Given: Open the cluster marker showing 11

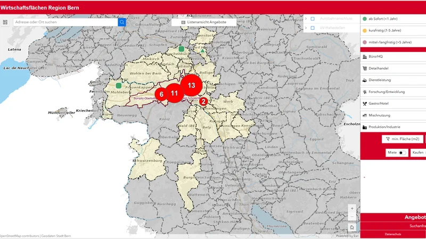Looking at the screenshot, I should click(174, 93).
